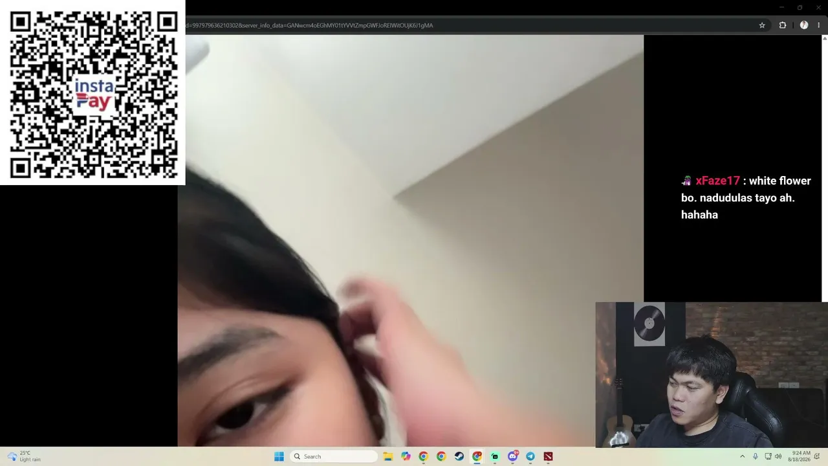This screenshot has width=828, height=466.
Task: Open the Windows Start menu
Action: point(279,456)
